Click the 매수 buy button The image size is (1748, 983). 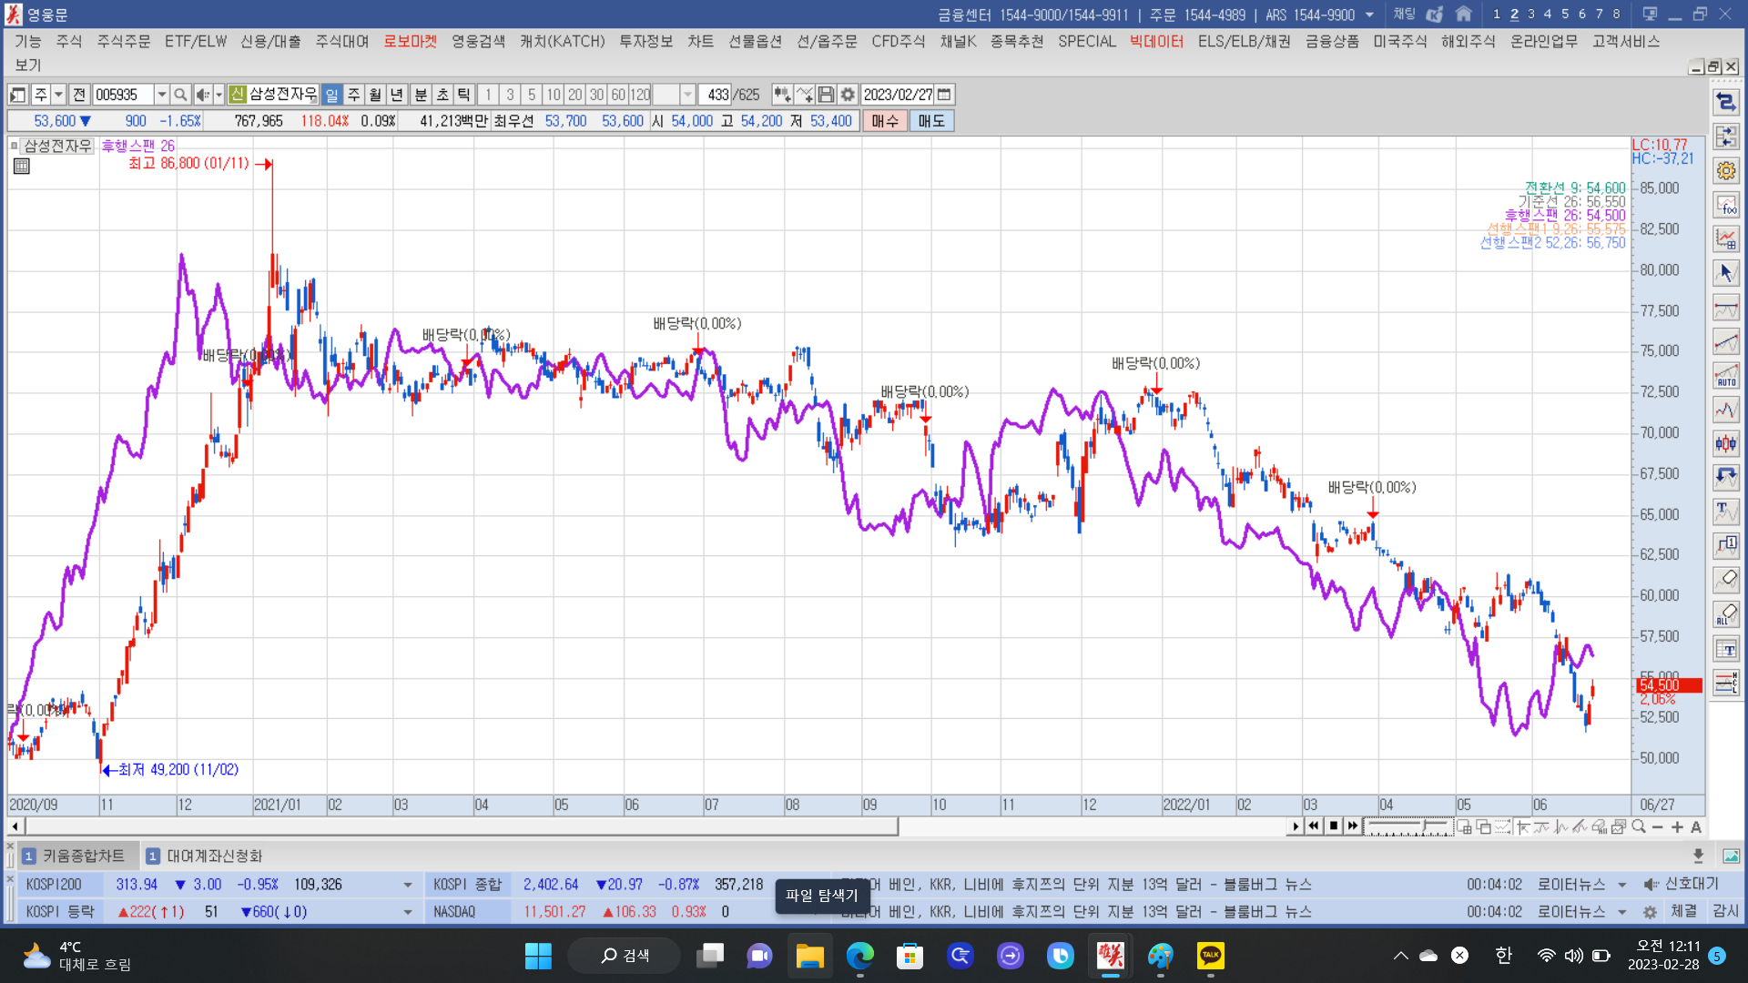click(x=884, y=121)
